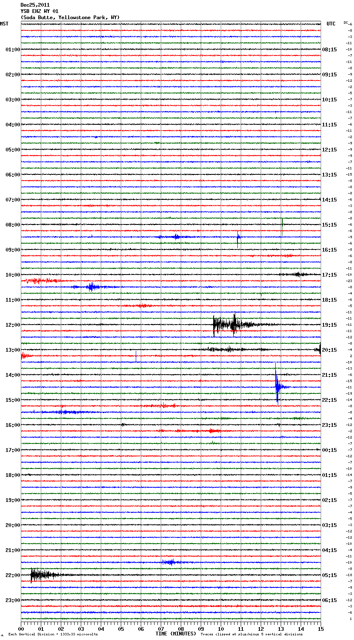The height and width of the screenshot is (640, 354).
Task: Select the 06:00 MST time label
Action: [13, 175]
